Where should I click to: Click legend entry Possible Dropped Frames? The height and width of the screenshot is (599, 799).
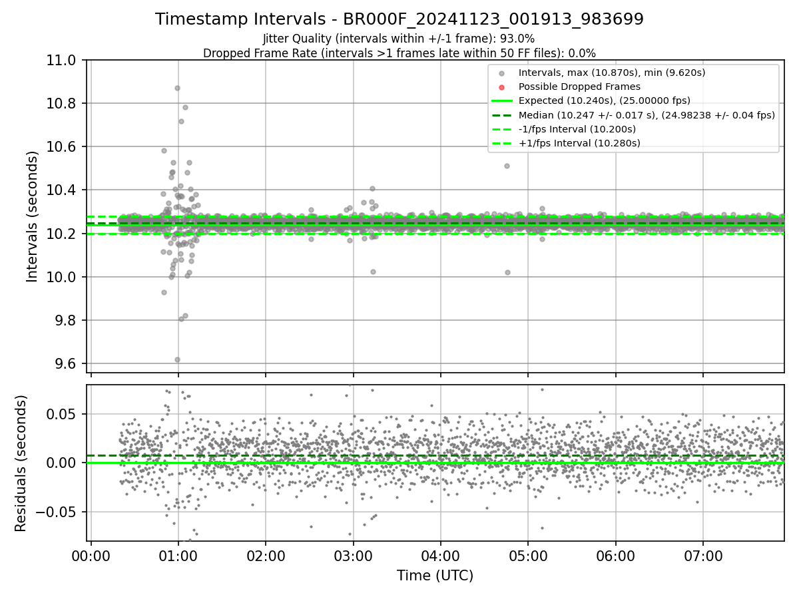pos(579,87)
